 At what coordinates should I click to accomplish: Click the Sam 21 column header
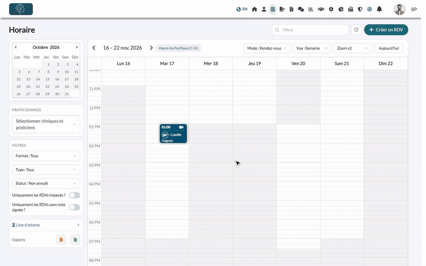click(x=342, y=63)
